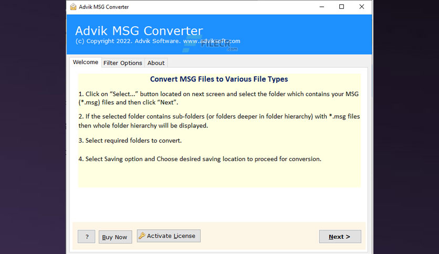Image resolution: width=439 pixels, height=254 pixels.
Task: Click step 4 text about Saving option
Action: point(200,159)
